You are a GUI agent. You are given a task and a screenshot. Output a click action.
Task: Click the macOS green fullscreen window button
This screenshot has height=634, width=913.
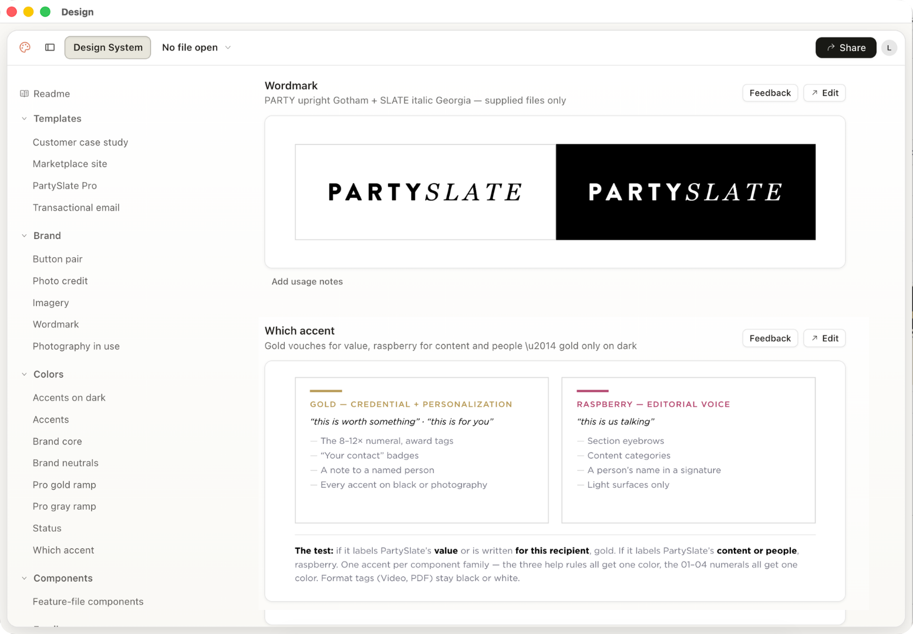[x=45, y=12]
